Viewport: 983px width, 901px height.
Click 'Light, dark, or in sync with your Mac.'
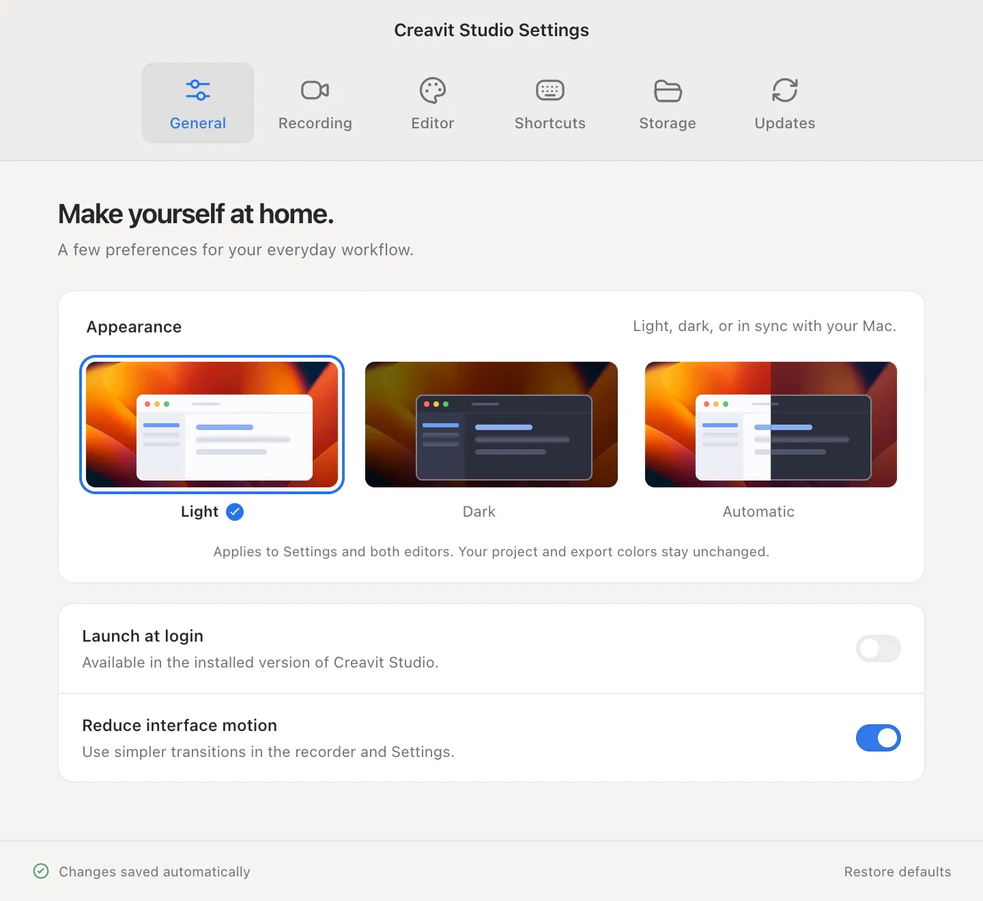[765, 326]
